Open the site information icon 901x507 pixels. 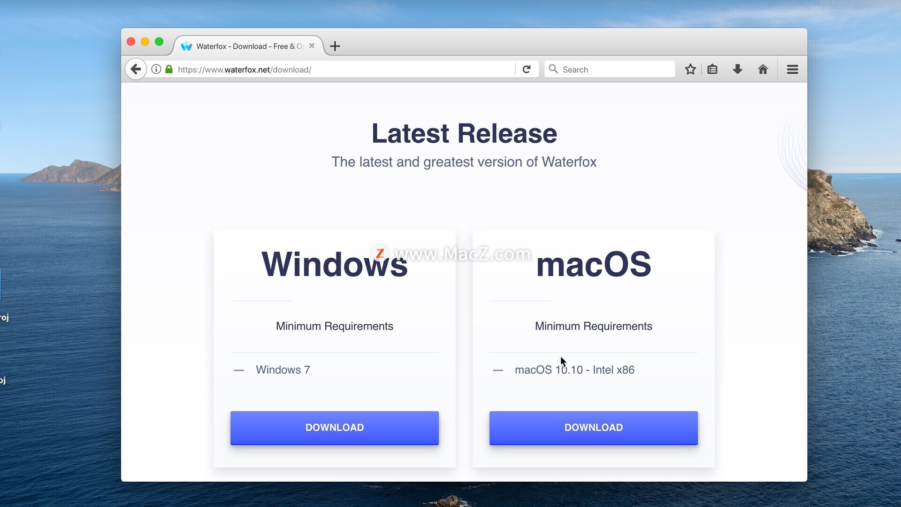point(156,69)
